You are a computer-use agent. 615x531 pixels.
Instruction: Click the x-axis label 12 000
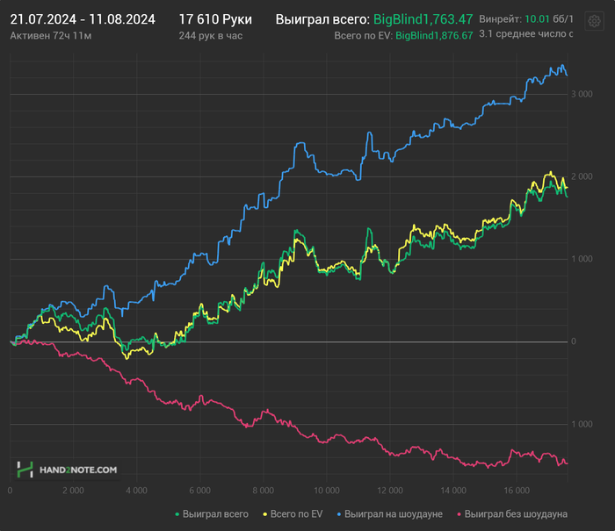[x=390, y=491]
